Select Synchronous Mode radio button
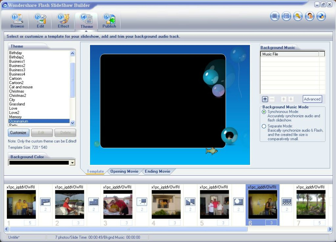The image size is (336, 242). [264, 112]
